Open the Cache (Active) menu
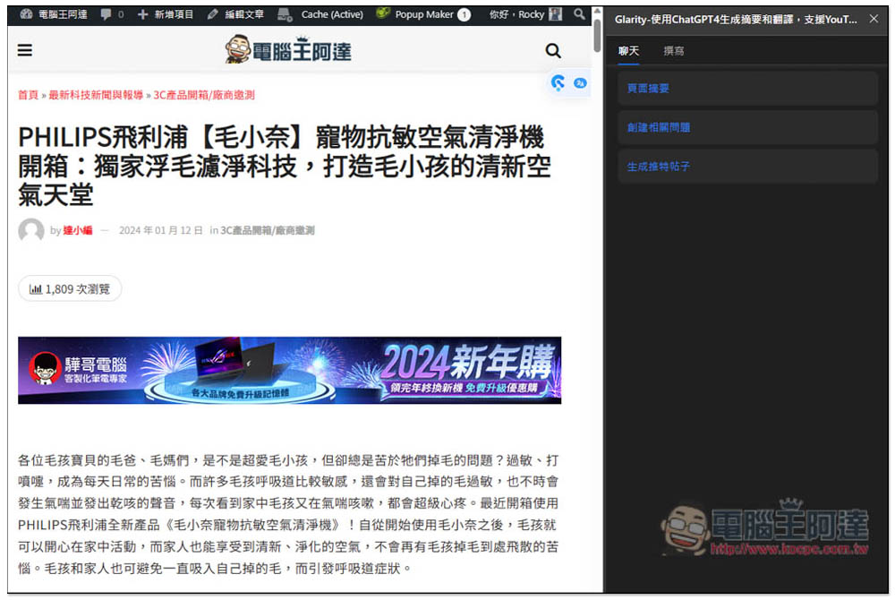The image size is (895, 600). pyautogui.click(x=320, y=14)
